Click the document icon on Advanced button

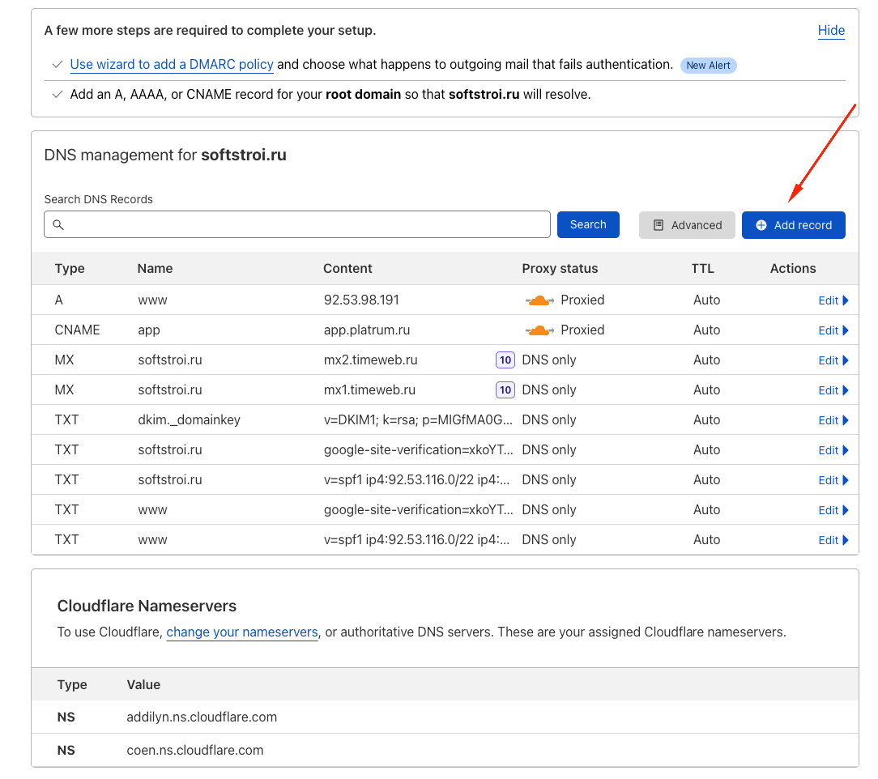[x=658, y=225]
